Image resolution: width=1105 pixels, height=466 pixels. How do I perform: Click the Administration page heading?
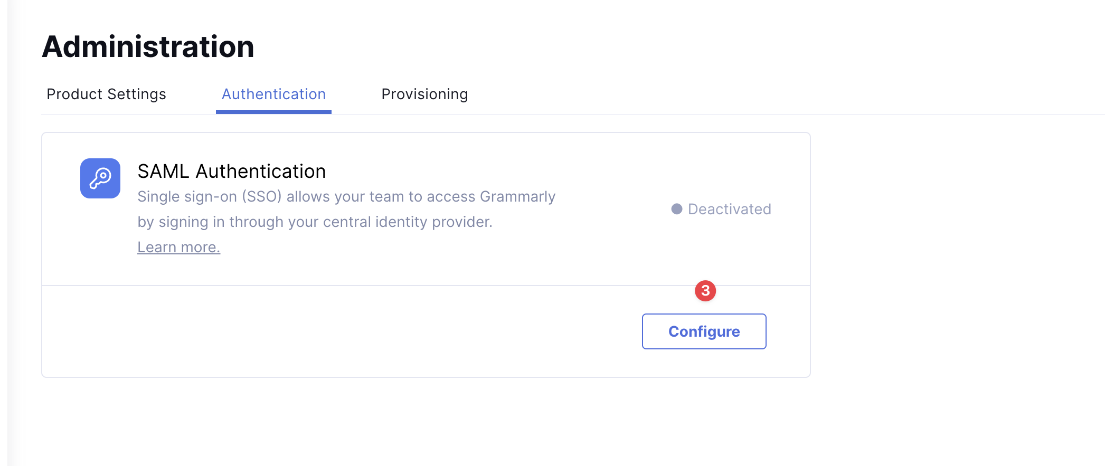pyautogui.click(x=148, y=46)
